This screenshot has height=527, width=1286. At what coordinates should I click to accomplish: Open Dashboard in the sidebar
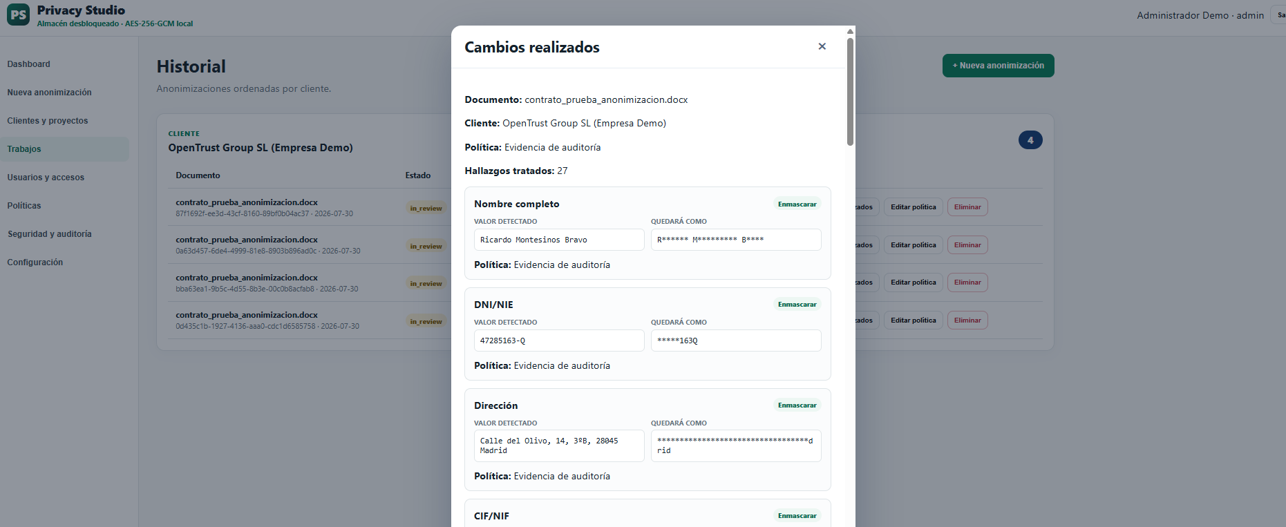[x=28, y=64]
